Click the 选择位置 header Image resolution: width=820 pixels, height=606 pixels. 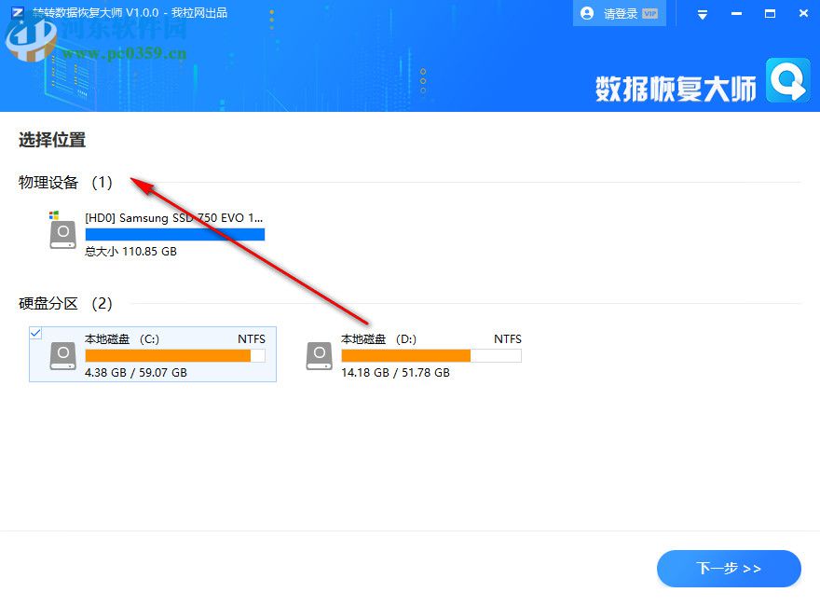[x=51, y=140]
